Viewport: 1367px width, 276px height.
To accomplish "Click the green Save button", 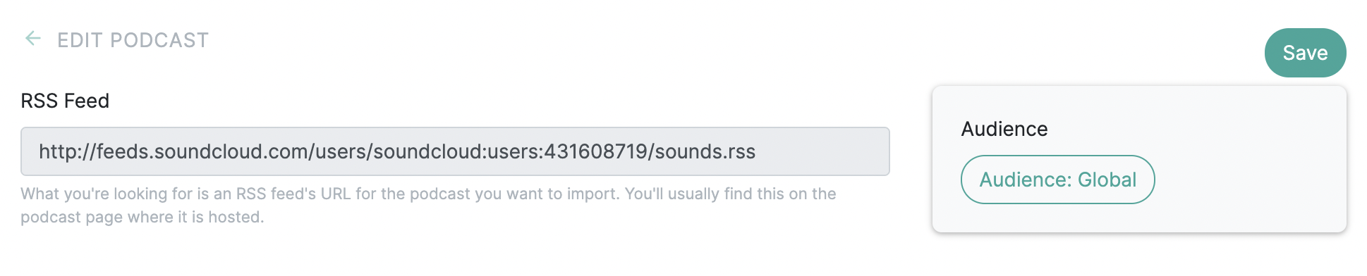I will point(1305,53).
